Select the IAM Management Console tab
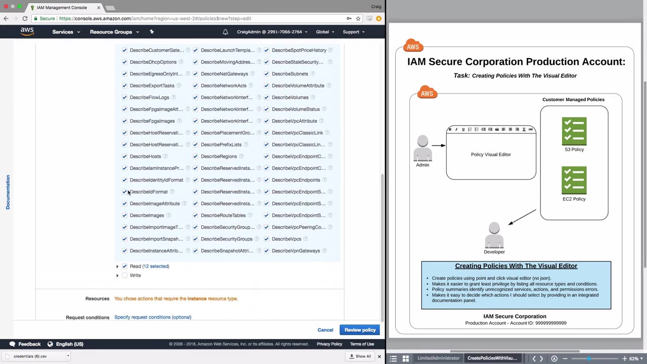The height and width of the screenshot is (364, 647). (x=63, y=8)
